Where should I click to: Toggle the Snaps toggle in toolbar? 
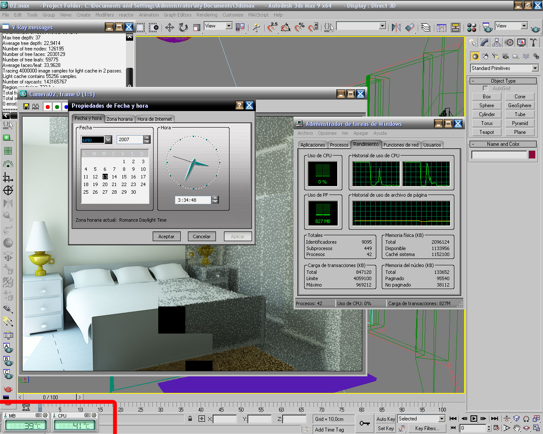click(x=272, y=28)
